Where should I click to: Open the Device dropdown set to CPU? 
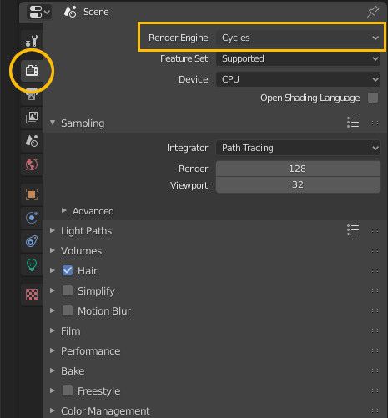pos(299,79)
